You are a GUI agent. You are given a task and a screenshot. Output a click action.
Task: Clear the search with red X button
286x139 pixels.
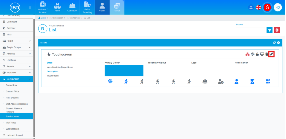click(x=277, y=30)
